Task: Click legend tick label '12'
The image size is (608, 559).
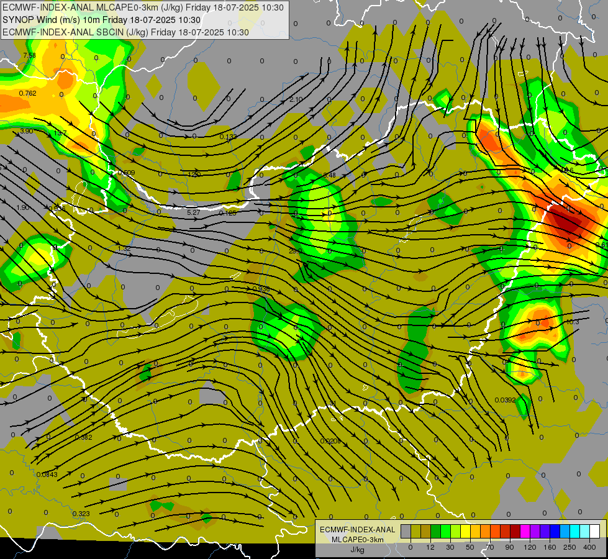Action: (430, 547)
